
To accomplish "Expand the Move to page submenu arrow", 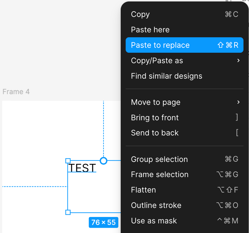I will pyautogui.click(x=238, y=102).
